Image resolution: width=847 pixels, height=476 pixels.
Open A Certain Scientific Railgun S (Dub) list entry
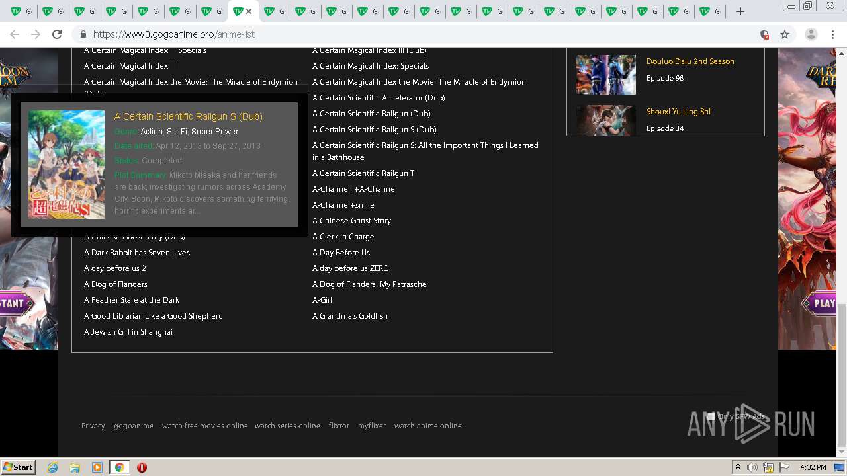click(375, 130)
